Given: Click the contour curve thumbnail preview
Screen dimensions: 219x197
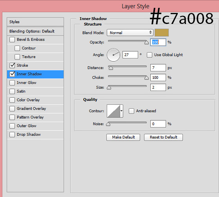Looking at the screenshot, I should 113,111.
